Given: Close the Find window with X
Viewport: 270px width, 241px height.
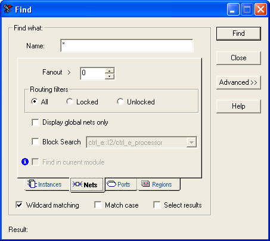Looking at the screenshot, I should click(x=260, y=10).
